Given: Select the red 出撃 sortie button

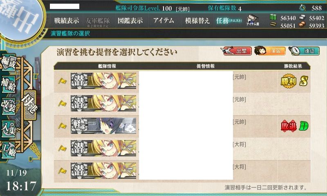Looking at the screenshot, I should pos(236,51).
